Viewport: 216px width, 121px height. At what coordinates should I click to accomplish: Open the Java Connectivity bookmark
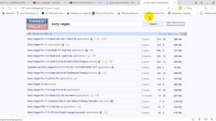pos(28,13)
